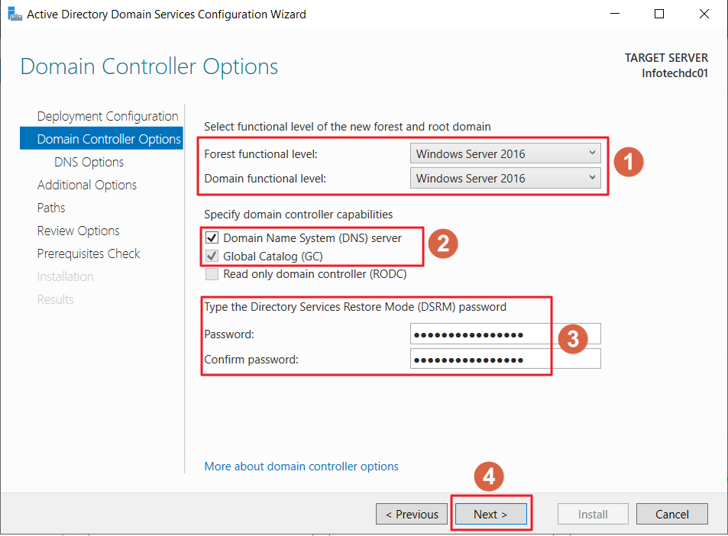Open DNS Options step in sidebar
The image size is (728, 536).
click(89, 162)
